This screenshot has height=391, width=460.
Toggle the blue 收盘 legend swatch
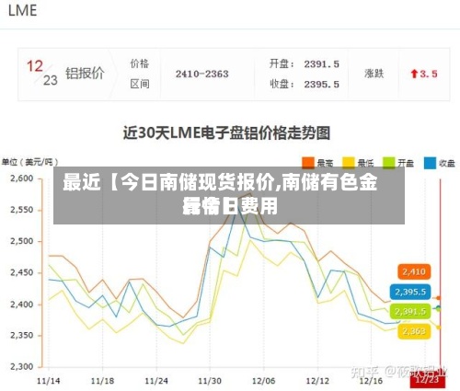[x=430, y=163]
